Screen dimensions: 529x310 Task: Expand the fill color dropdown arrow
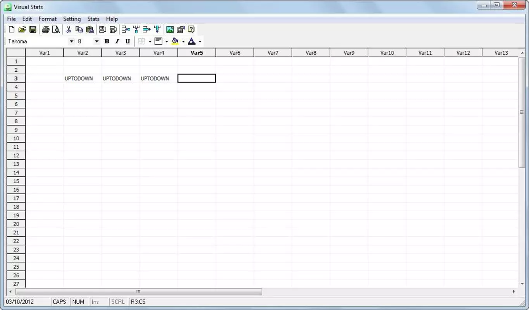[183, 41]
